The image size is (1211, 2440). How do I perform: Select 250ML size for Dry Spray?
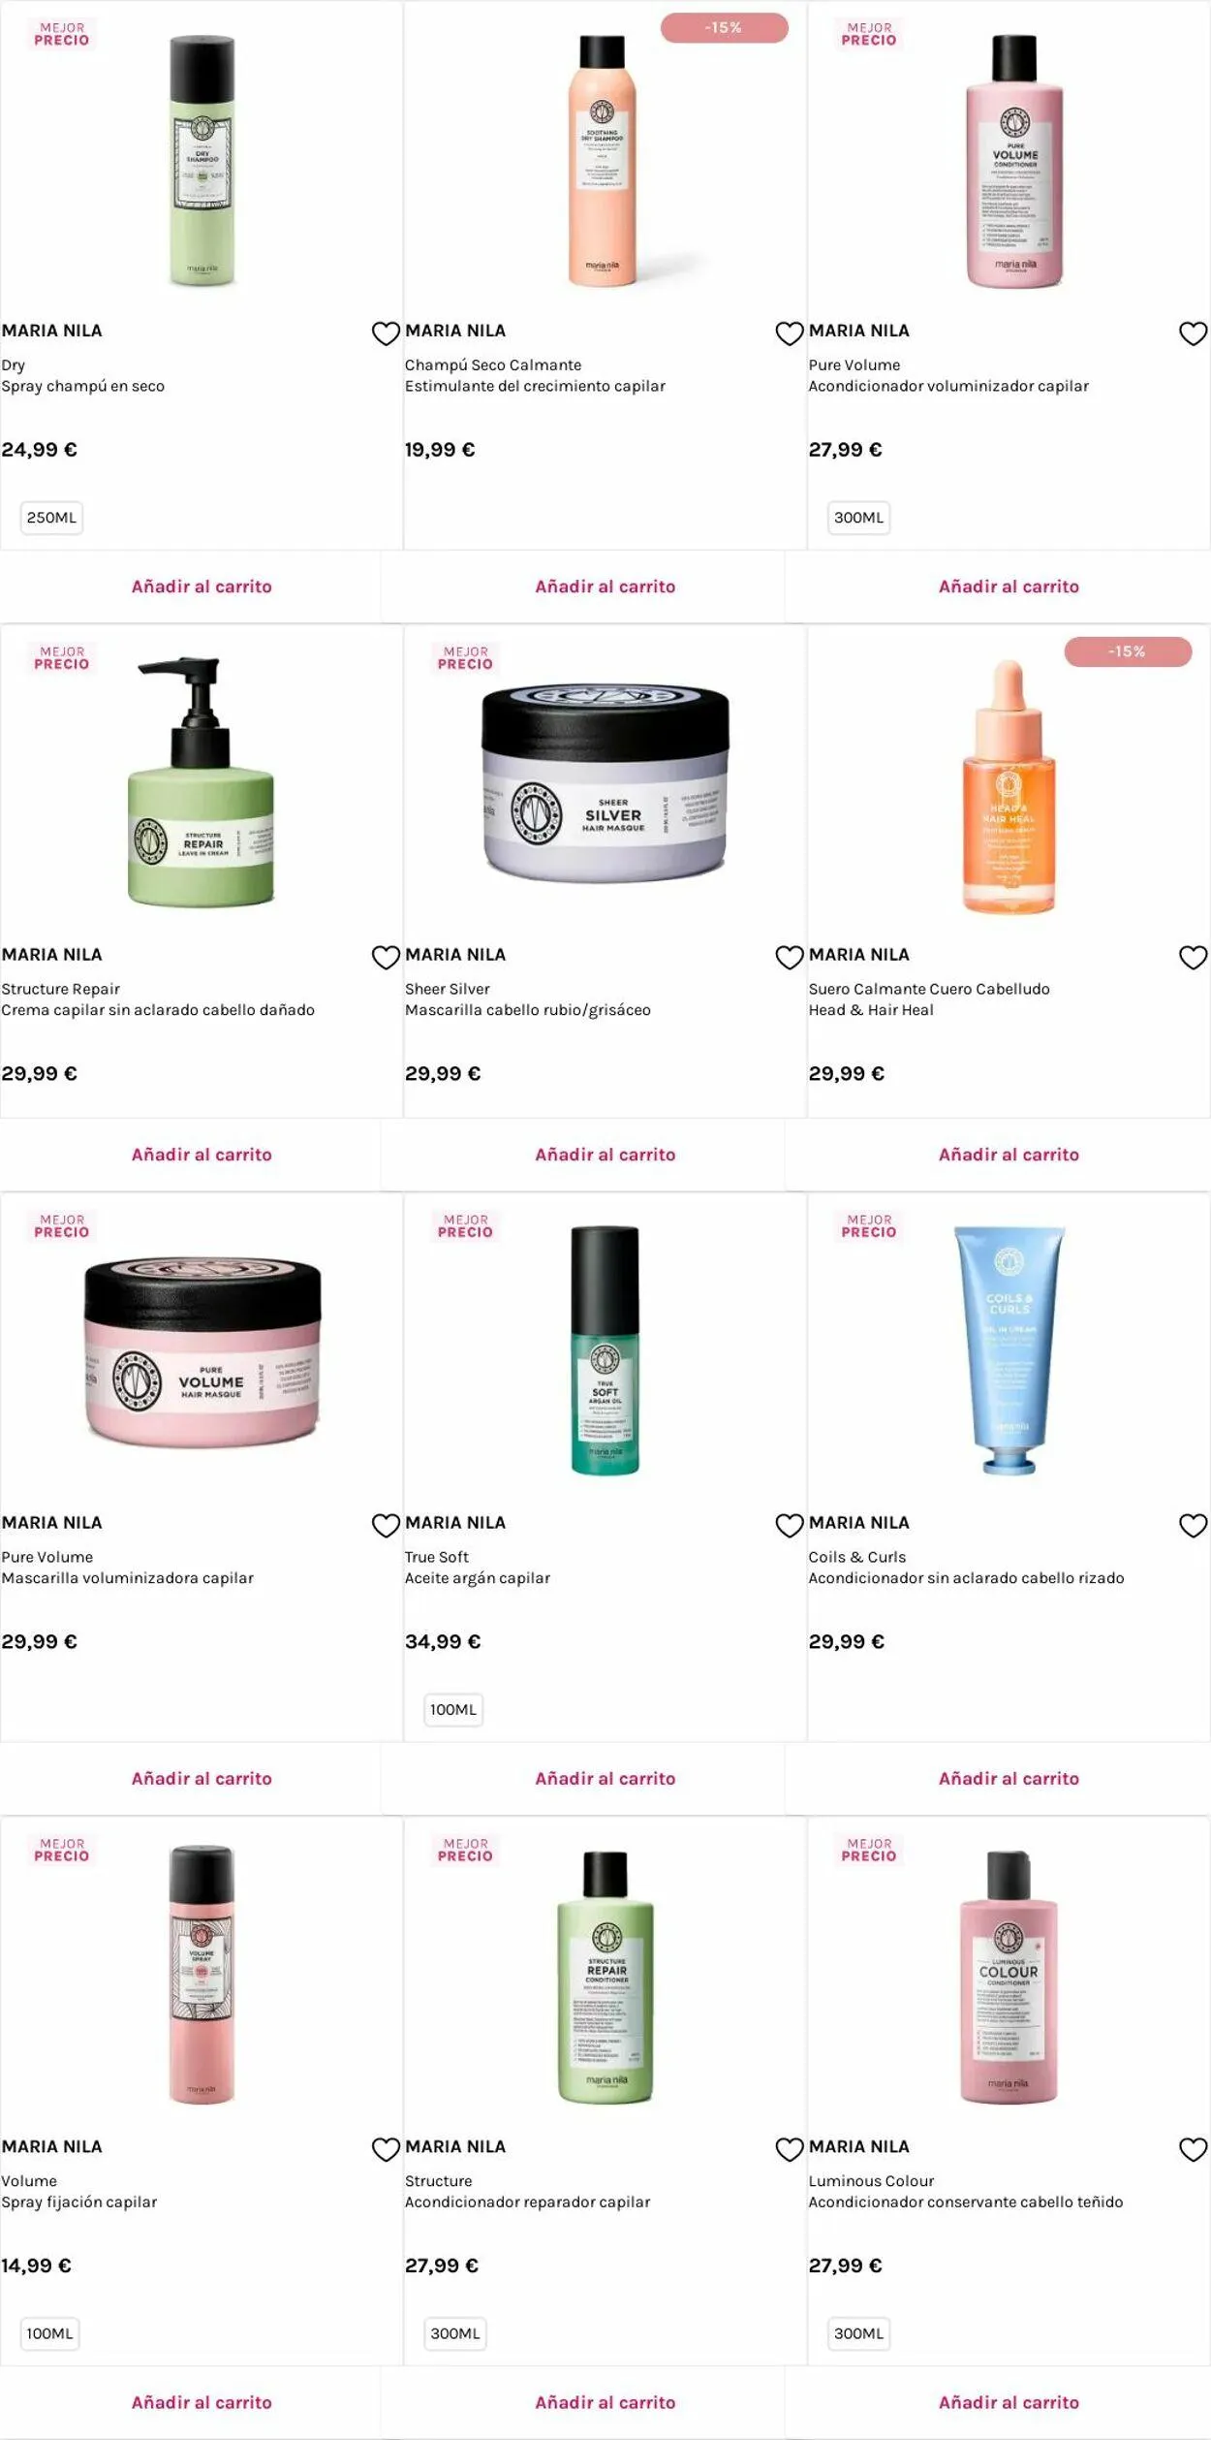click(x=51, y=518)
